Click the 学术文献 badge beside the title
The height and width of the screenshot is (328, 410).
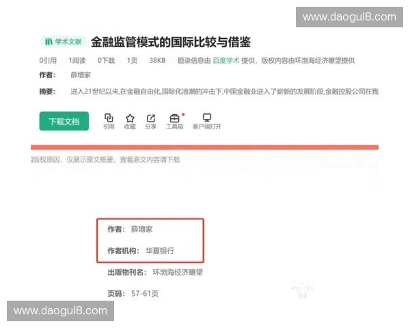63,42
